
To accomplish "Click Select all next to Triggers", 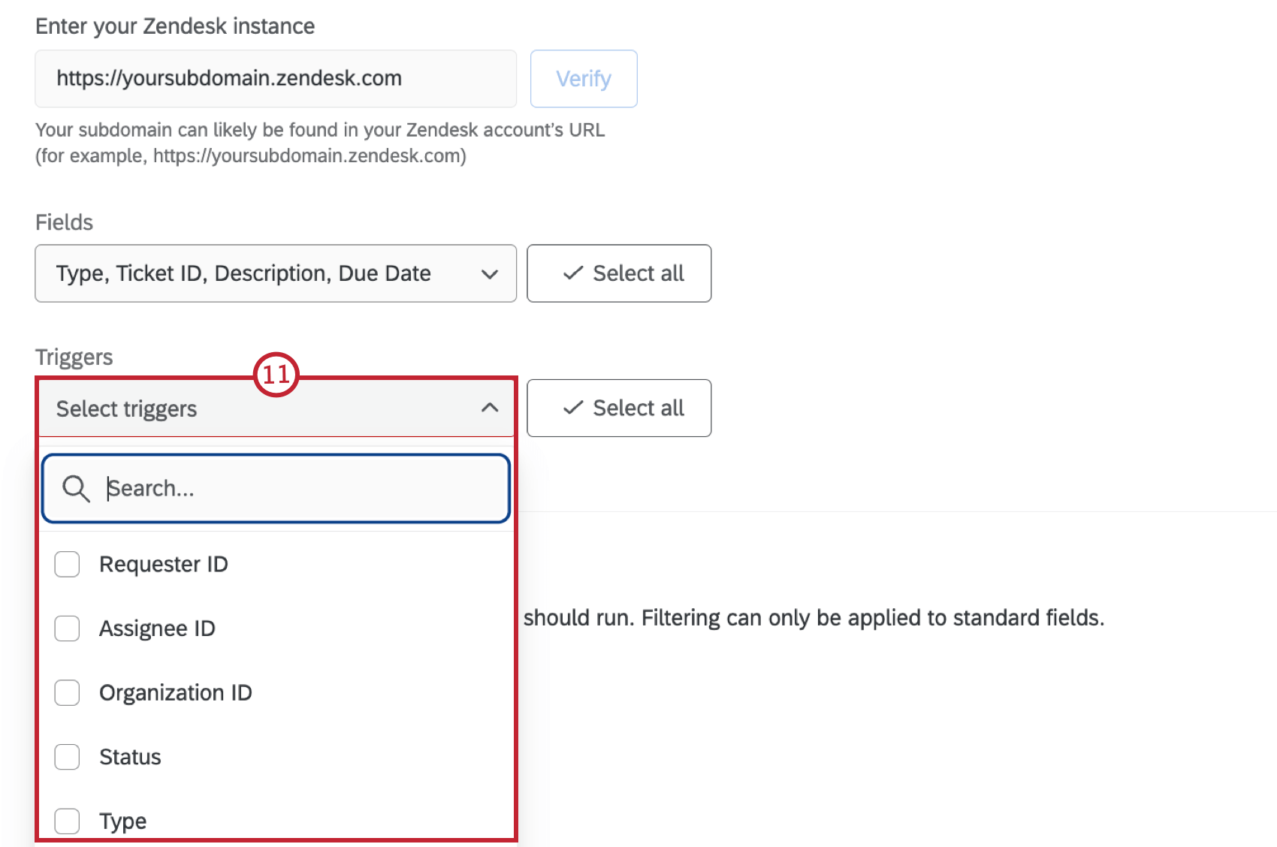I will click(x=619, y=408).
